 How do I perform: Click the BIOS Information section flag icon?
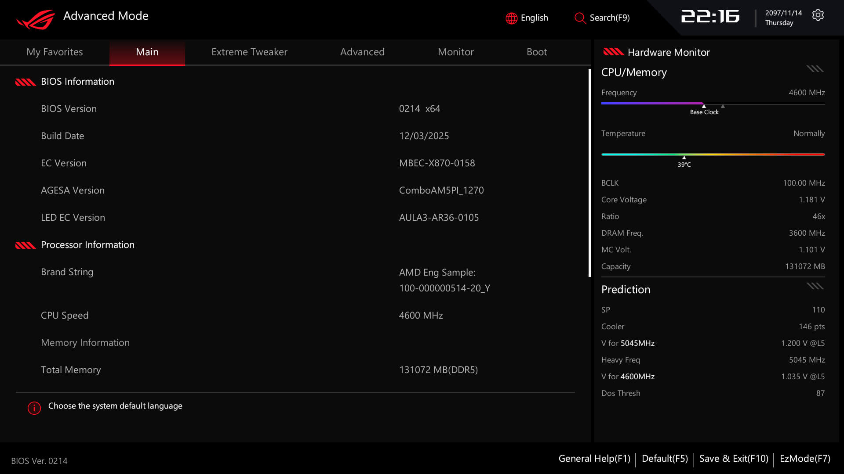25,81
